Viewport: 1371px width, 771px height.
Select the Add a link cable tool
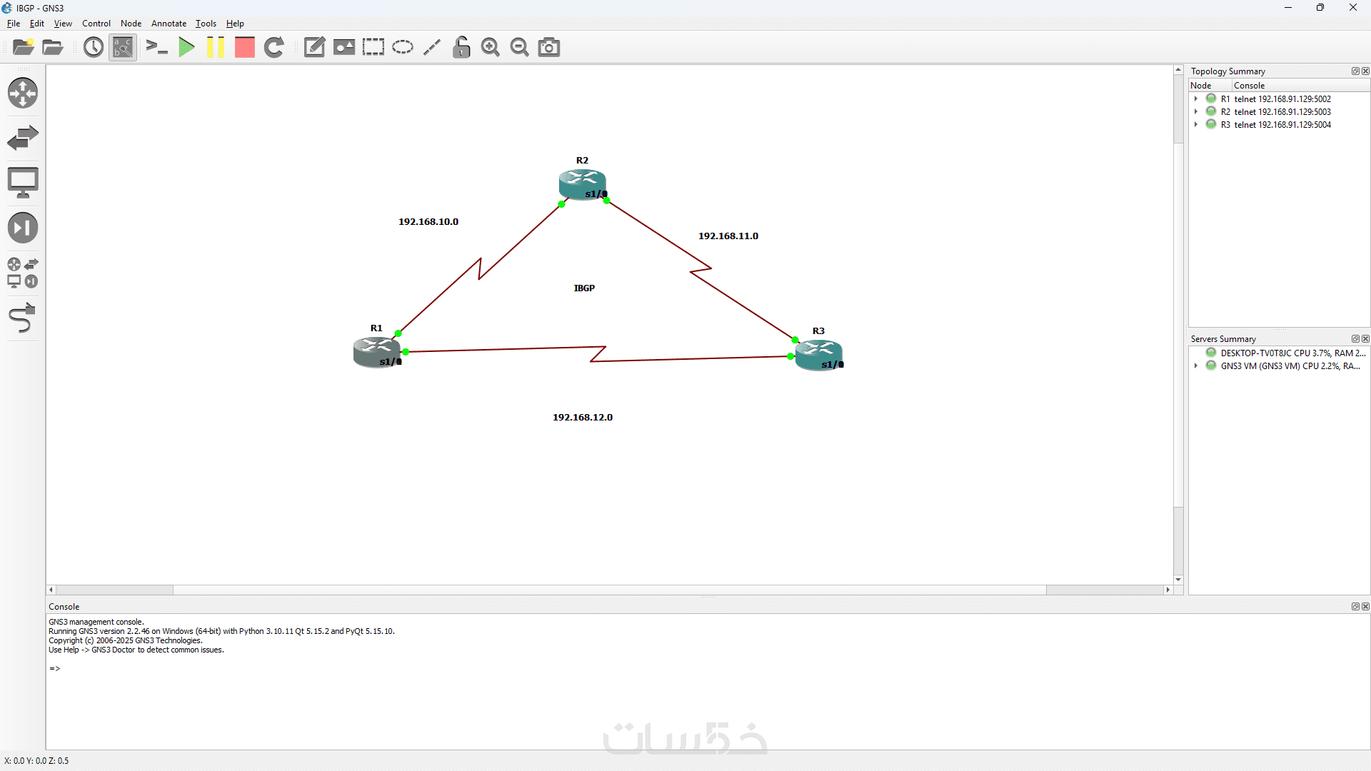[22, 318]
